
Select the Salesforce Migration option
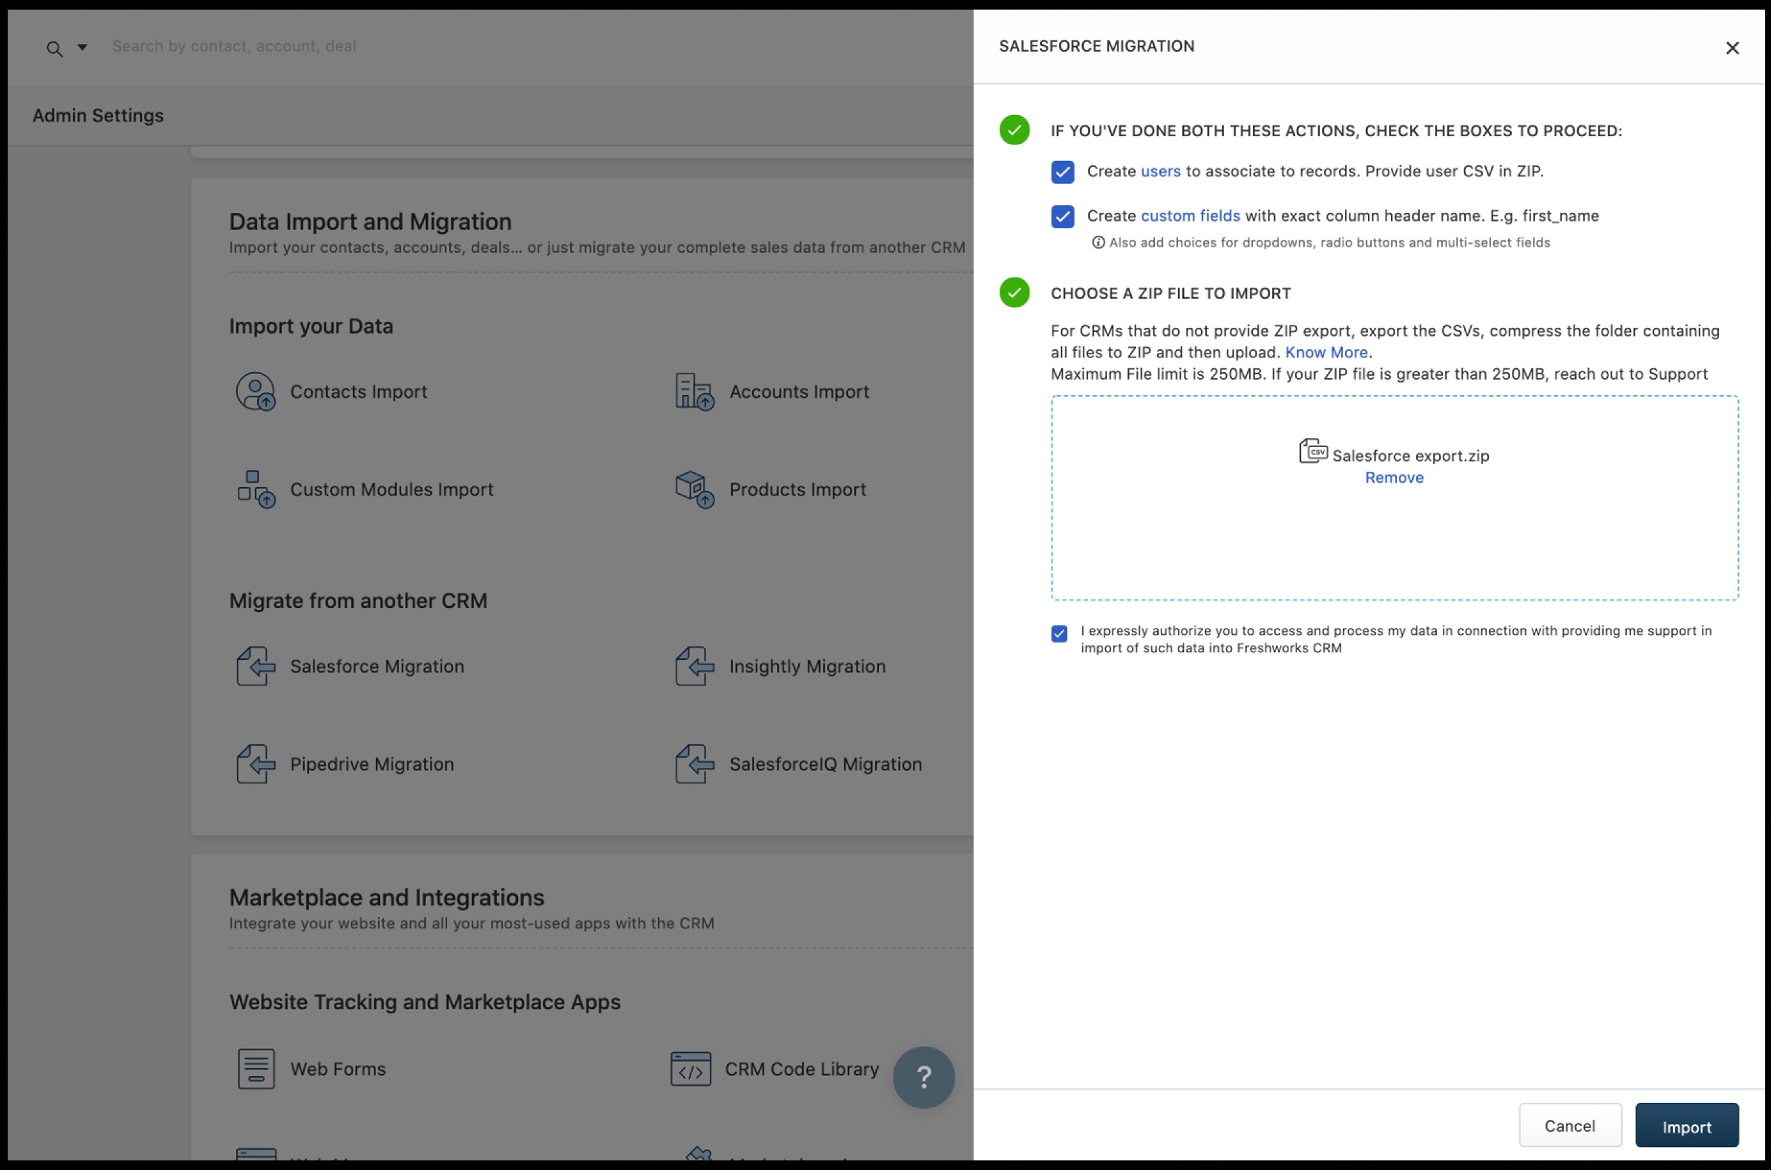[376, 666]
